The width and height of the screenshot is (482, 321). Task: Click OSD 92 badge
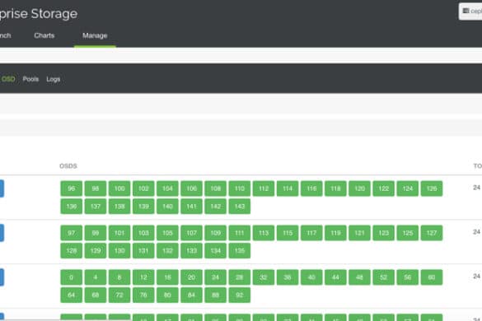tap(240, 295)
